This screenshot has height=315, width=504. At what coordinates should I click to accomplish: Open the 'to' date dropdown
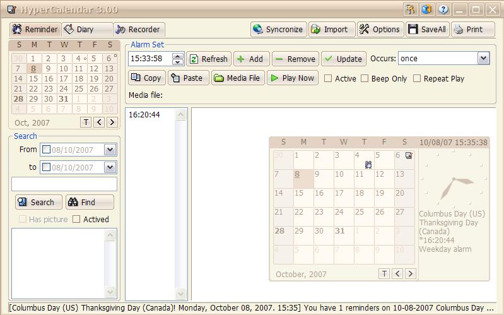click(x=110, y=167)
